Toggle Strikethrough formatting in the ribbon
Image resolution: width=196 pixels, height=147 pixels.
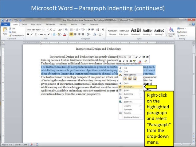[41, 34]
